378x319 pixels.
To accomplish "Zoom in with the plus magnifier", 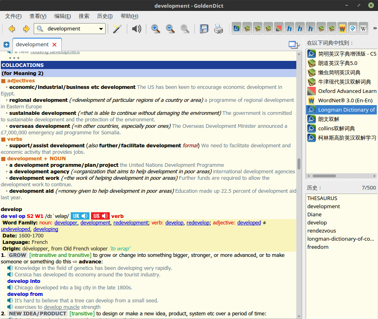I will tap(155, 29).
